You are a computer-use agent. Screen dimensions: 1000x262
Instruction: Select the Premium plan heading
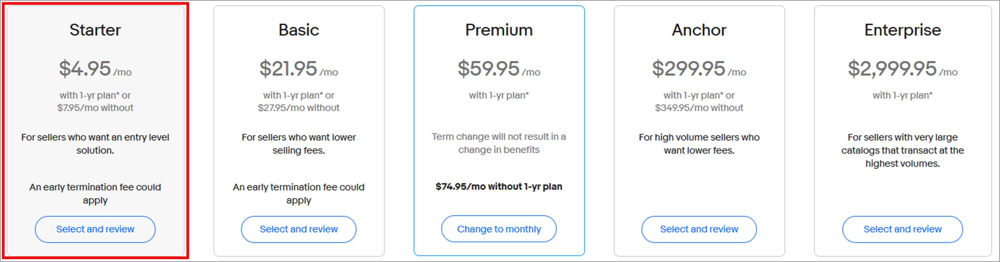tap(499, 30)
